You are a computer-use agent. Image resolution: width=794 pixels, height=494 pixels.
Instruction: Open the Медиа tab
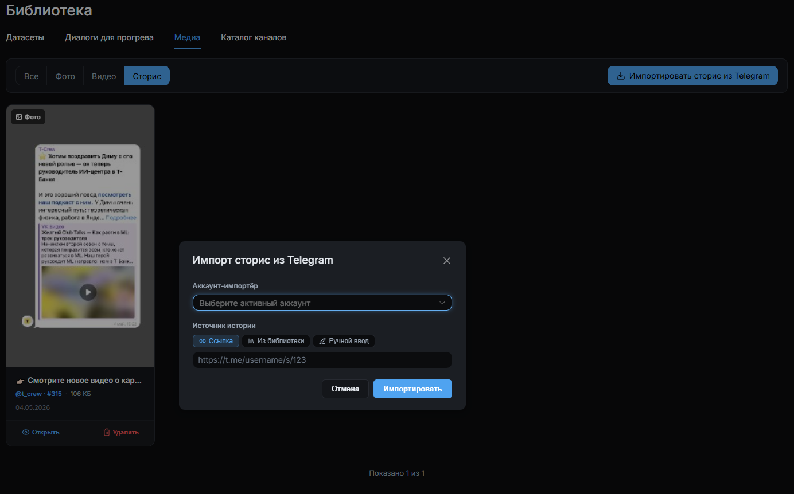pyautogui.click(x=187, y=37)
